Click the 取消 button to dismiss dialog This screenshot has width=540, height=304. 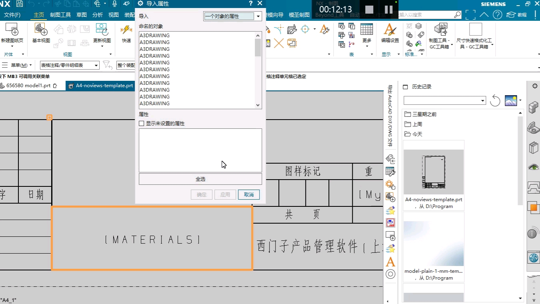click(249, 194)
